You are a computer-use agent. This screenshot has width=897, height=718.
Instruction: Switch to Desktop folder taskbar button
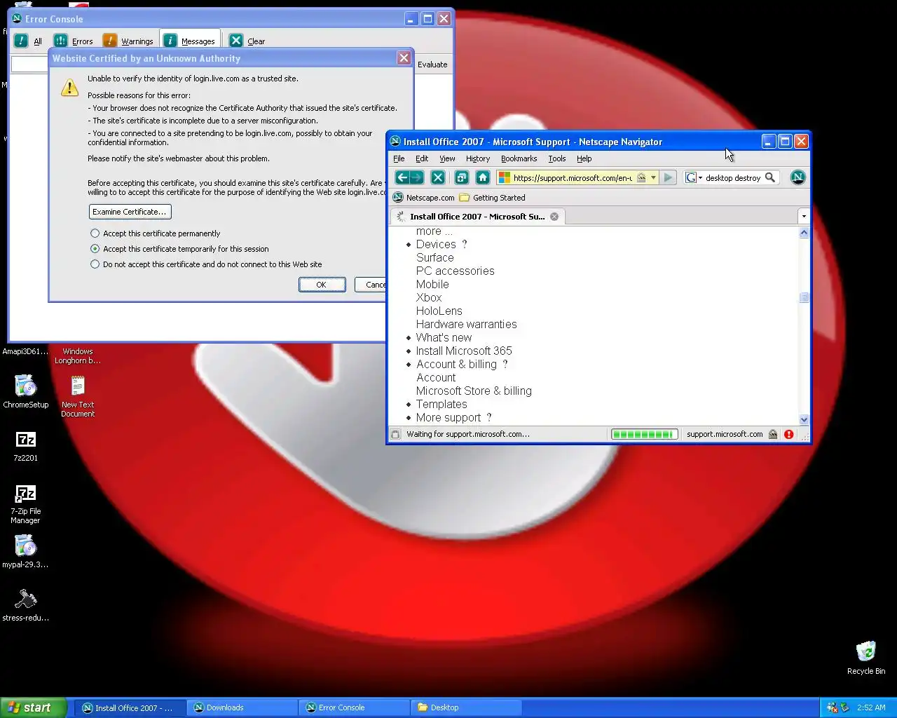[x=466, y=707]
